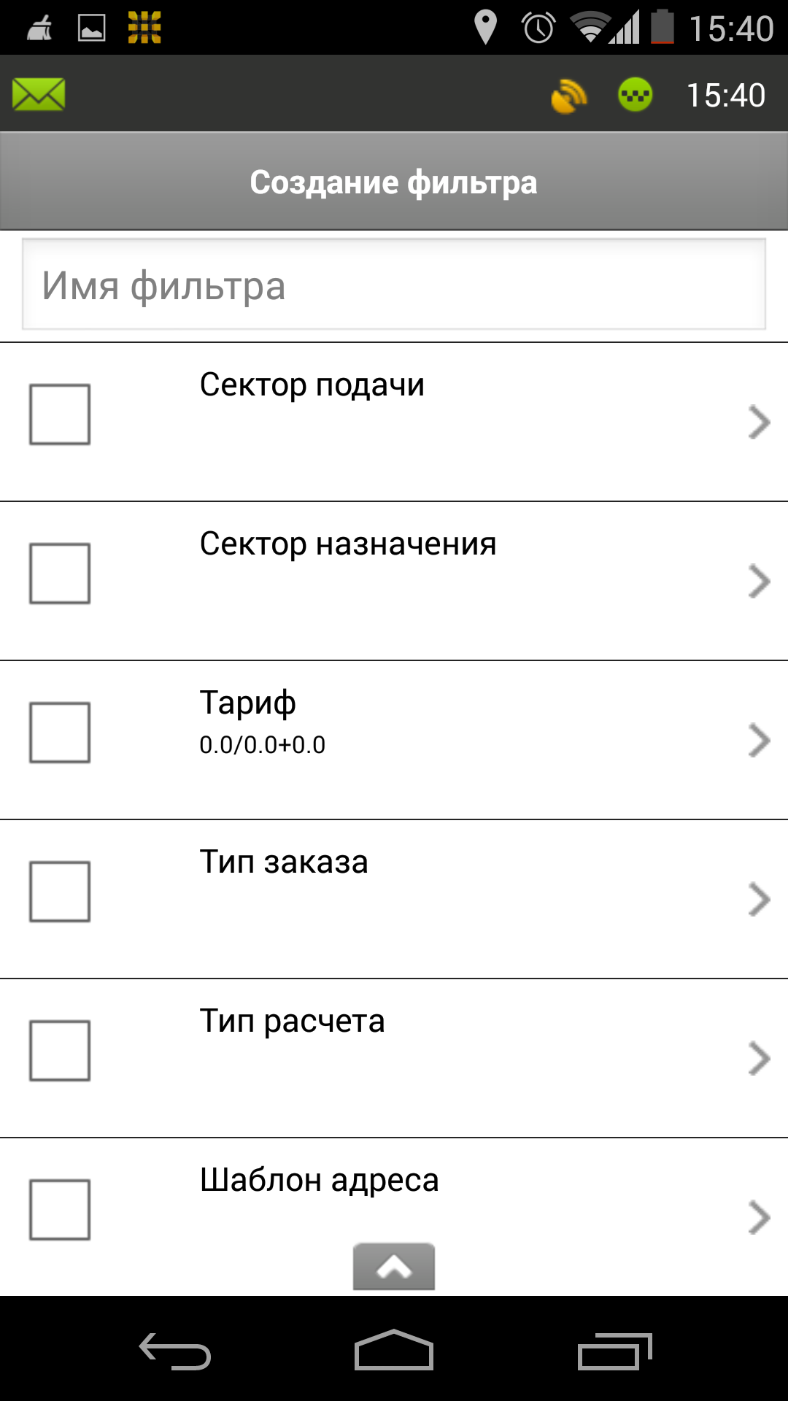Open the green envelope messages icon
The image size is (788, 1401).
[x=39, y=95]
